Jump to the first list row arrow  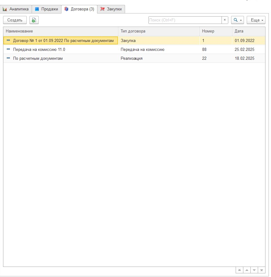[x=239, y=270]
